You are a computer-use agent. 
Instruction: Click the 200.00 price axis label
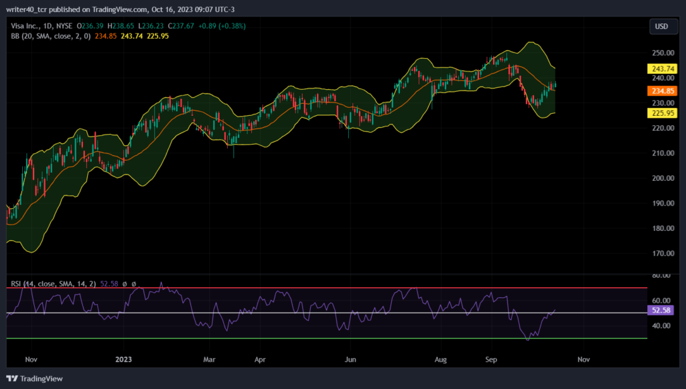pyautogui.click(x=663, y=178)
